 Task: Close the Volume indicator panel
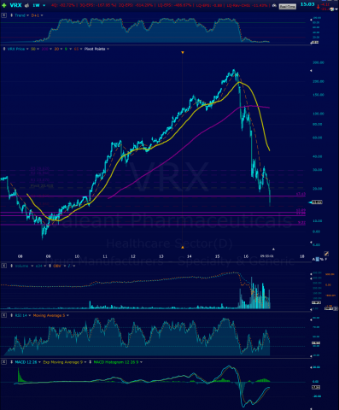(3, 266)
